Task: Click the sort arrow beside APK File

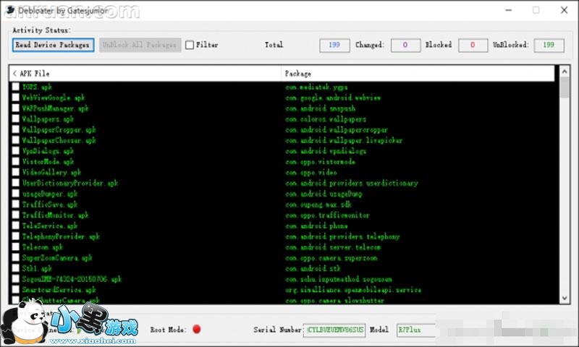Action: 15,74
